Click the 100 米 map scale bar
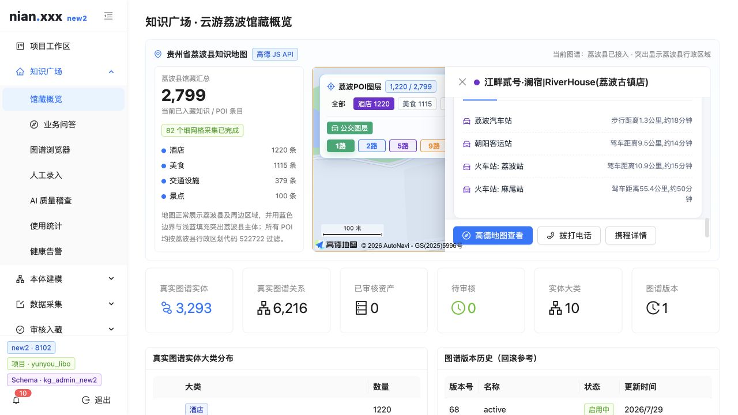738x415 pixels. point(352,232)
